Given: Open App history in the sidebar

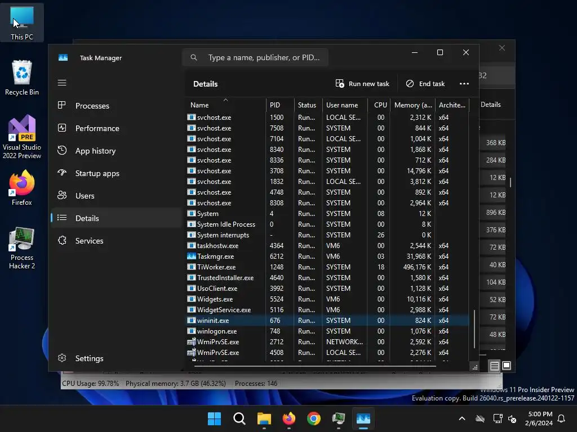Looking at the screenshot, I should (116, 151).
